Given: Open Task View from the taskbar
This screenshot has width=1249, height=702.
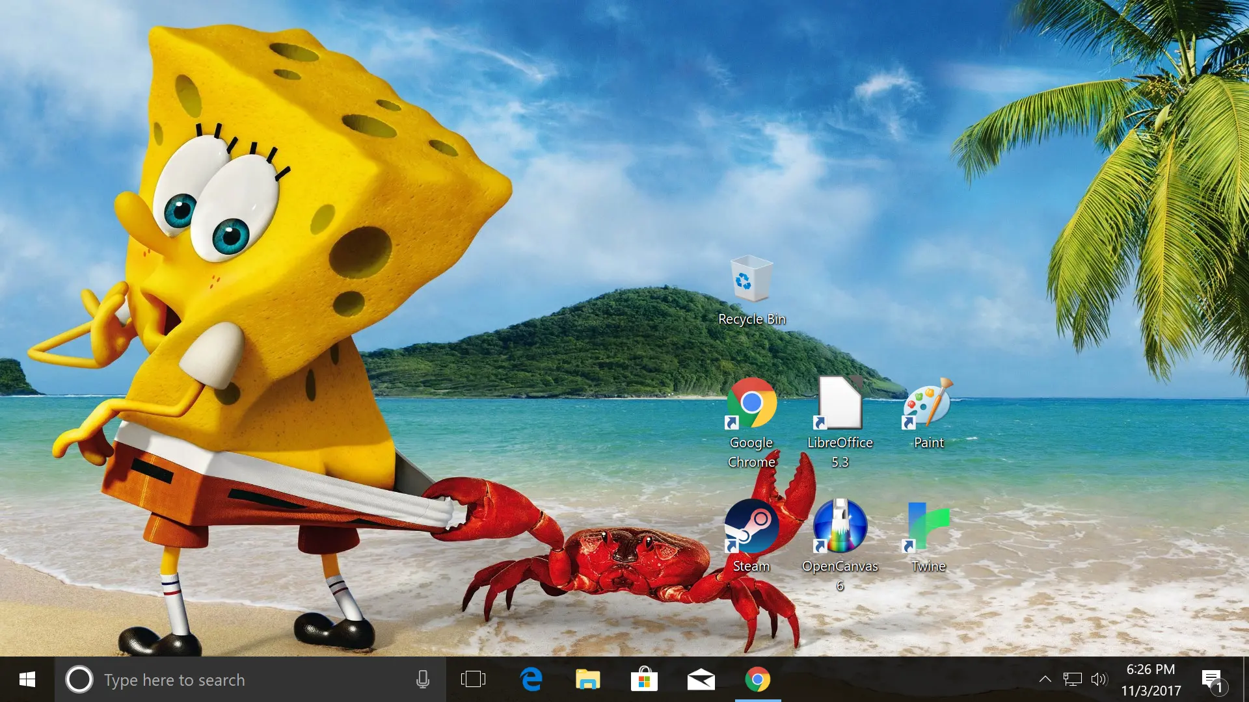Looking at the screenshot, I should [x=473, y=680].
